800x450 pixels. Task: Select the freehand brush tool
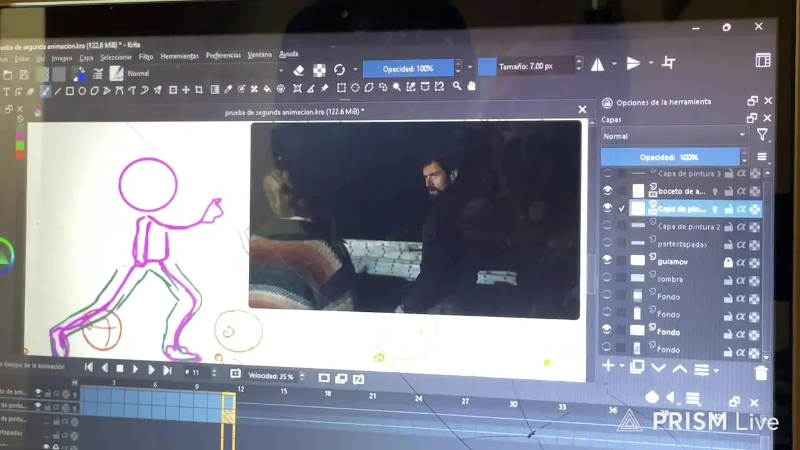point(45,91)
